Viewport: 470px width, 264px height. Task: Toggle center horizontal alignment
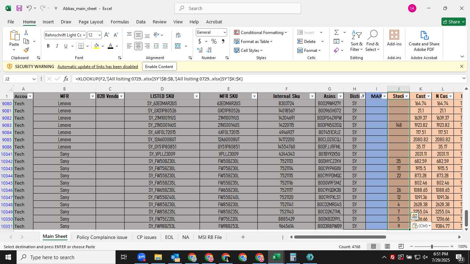point(138,46)
